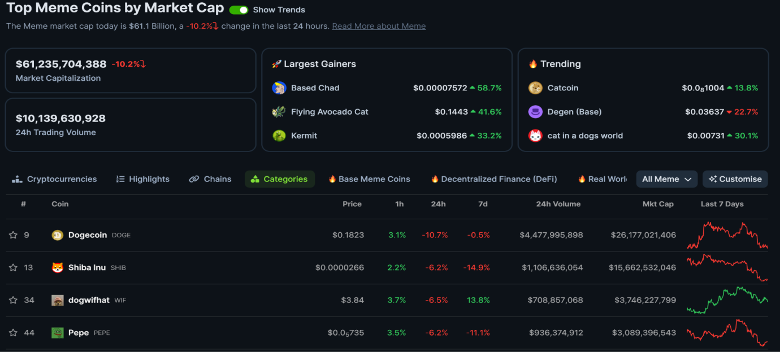Screen dimensions: 780x352
Task: Open Flying Avocado Cat coin page
Action: (330, 112)
